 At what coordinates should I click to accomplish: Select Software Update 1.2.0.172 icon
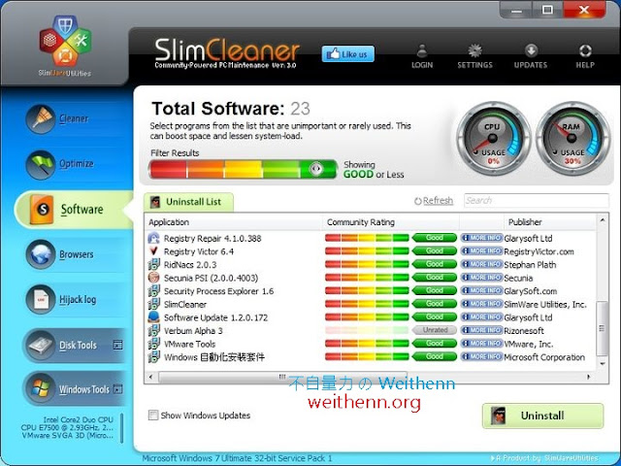point(153,317)
